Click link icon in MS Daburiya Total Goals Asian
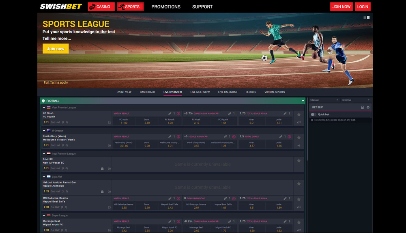Image resolution: width=406 pixels, height=233 pixels. [x=285, y=198]
